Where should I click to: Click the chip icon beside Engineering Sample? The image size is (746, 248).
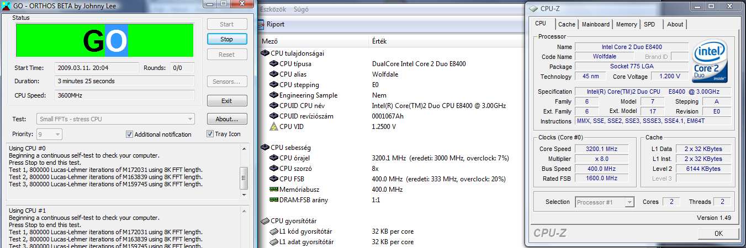coord(274,95)
